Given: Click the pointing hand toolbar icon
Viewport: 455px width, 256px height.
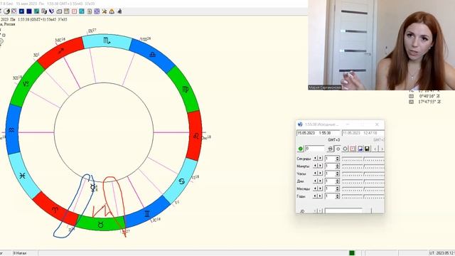Looking at the screenshot, I should (119, 11).
